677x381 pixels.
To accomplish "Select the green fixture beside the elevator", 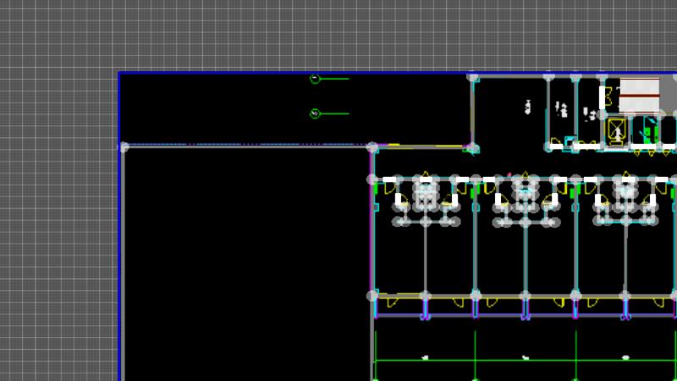I will (x=649, y=132).
